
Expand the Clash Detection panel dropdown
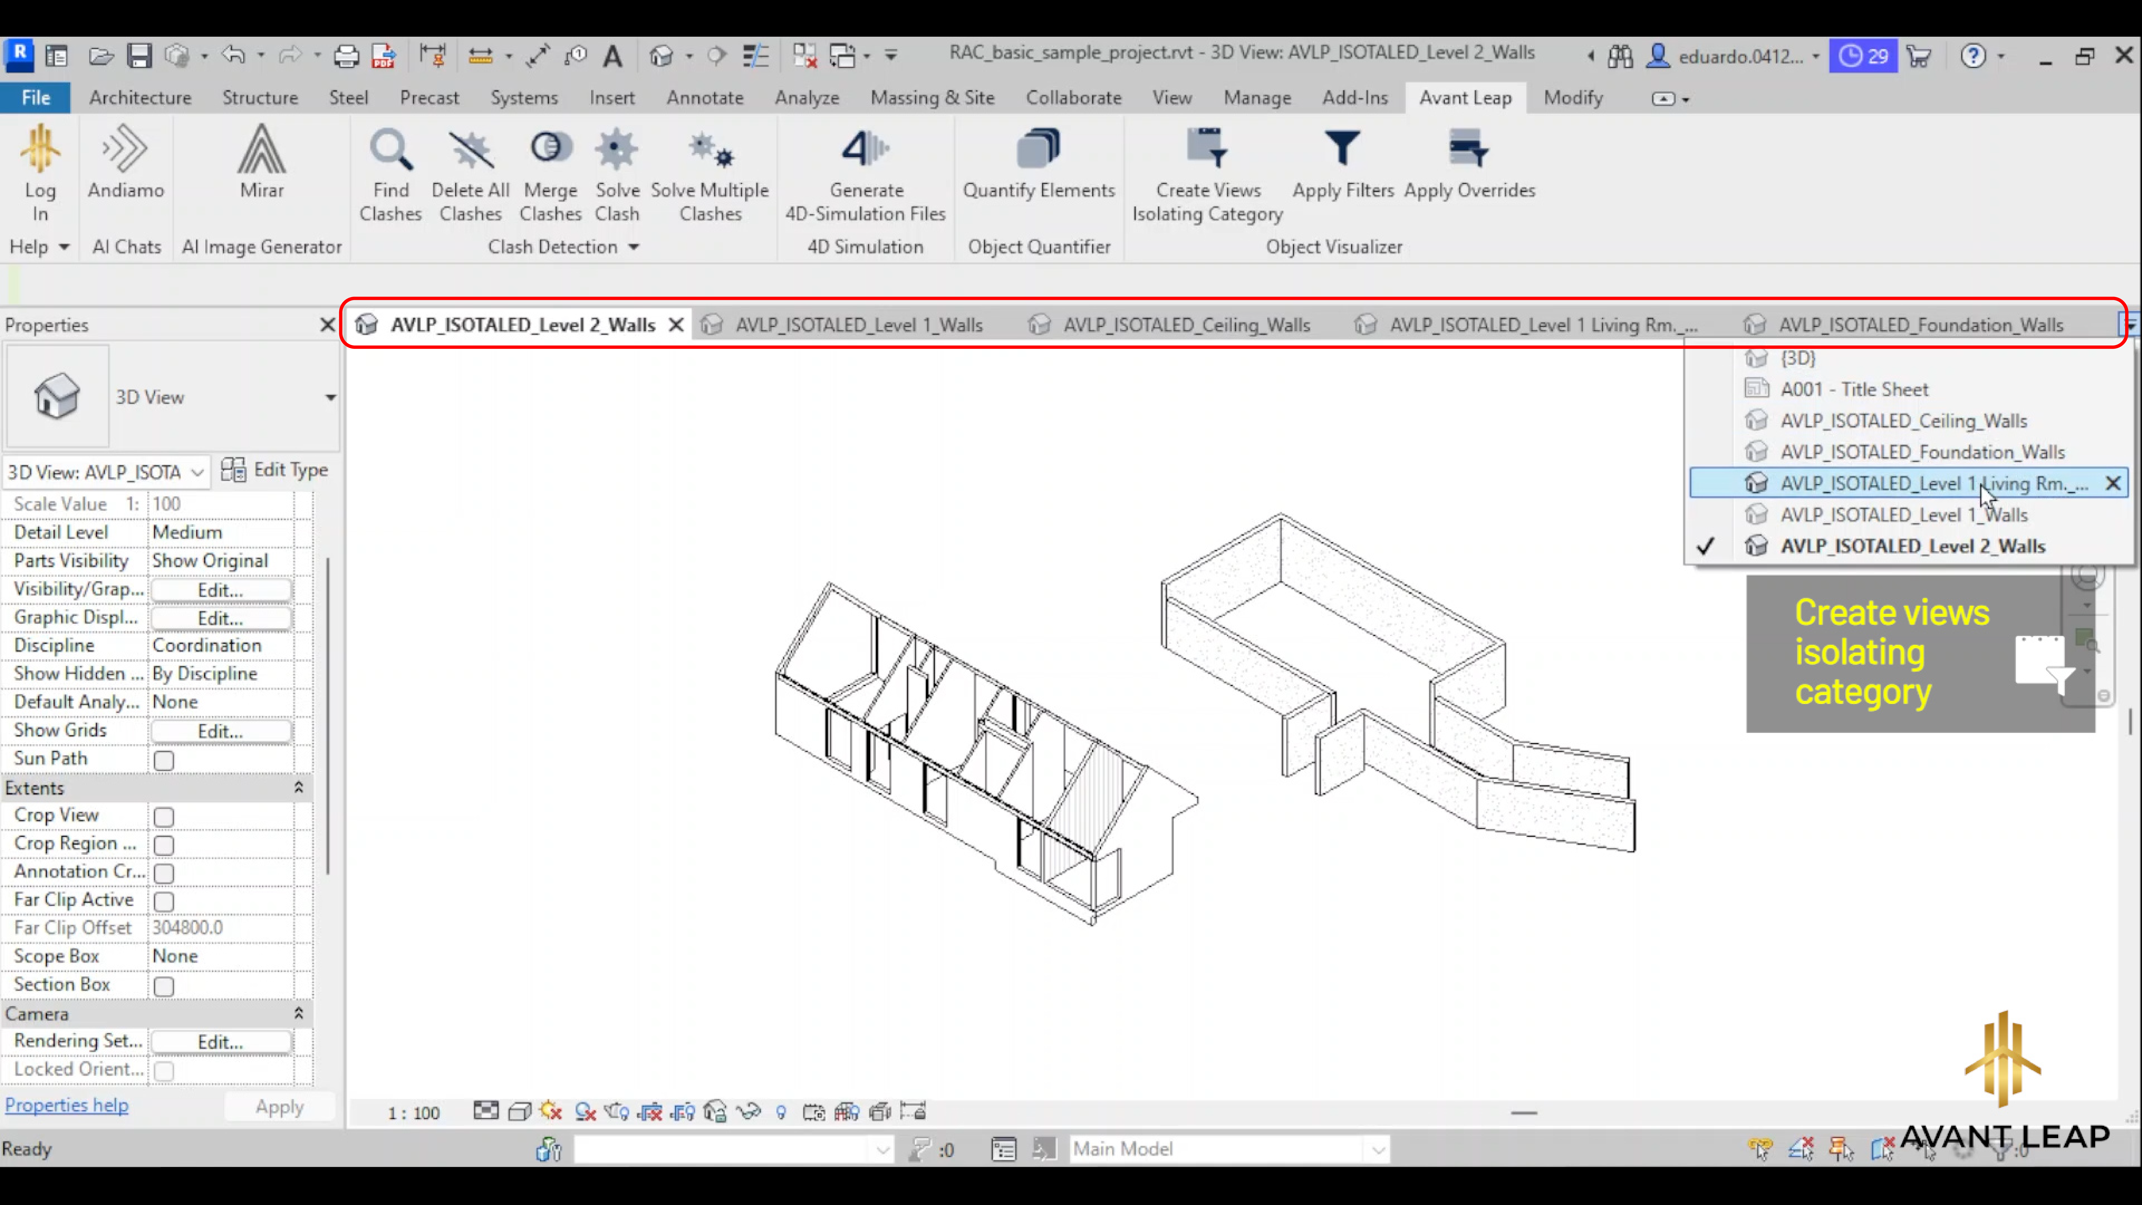point(633,247)
